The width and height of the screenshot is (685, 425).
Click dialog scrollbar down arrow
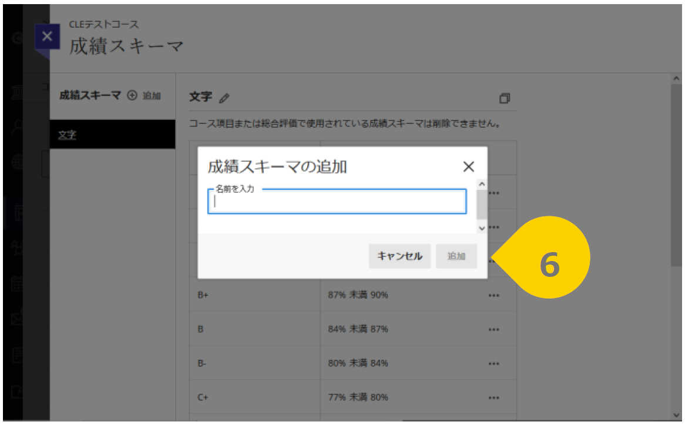(x=482, y=228)
